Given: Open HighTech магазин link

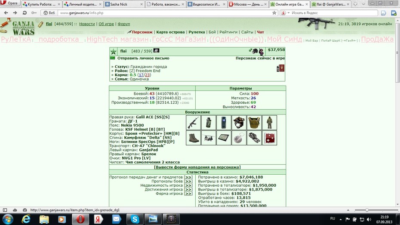Looking at the screenshot, I should coord(117,39).
